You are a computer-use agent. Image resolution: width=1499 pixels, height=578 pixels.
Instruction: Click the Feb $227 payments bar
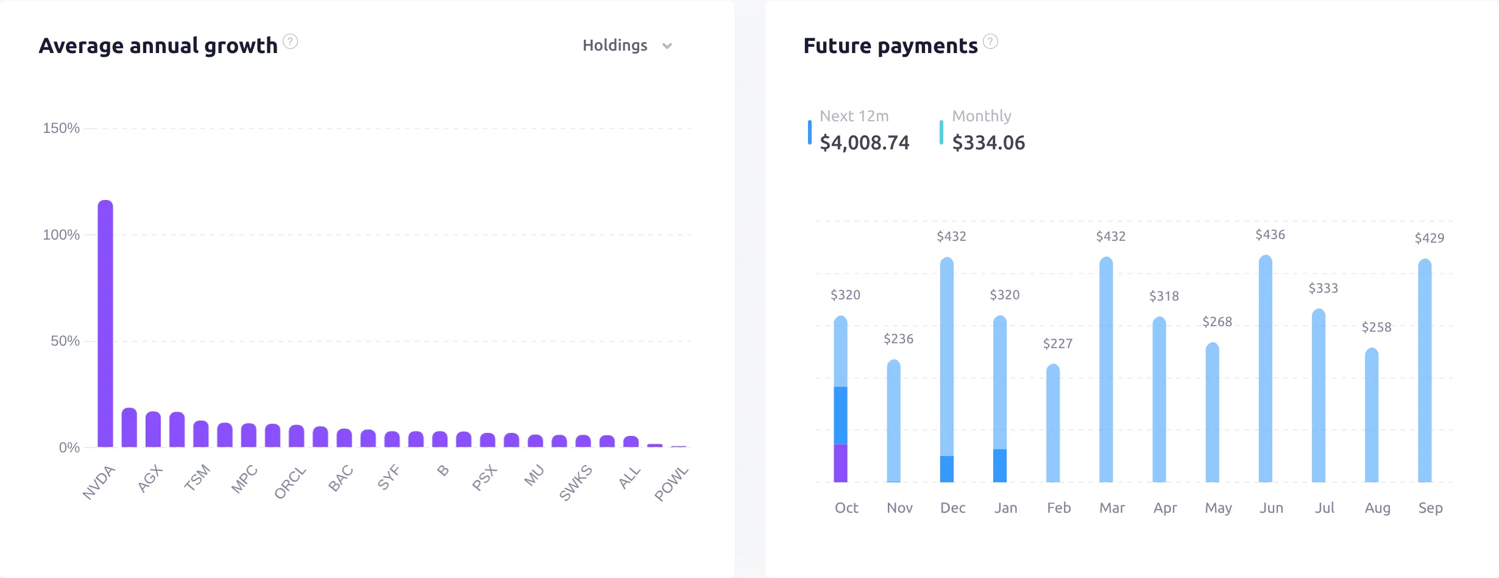click(x=1053, y=423)
